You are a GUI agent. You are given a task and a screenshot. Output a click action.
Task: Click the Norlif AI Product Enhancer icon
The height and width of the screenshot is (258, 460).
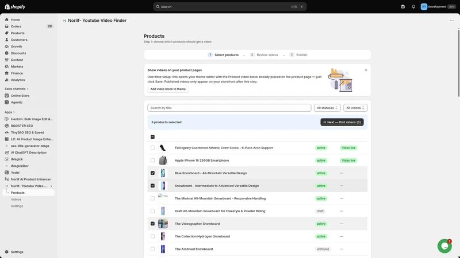(x=7, y=179)
